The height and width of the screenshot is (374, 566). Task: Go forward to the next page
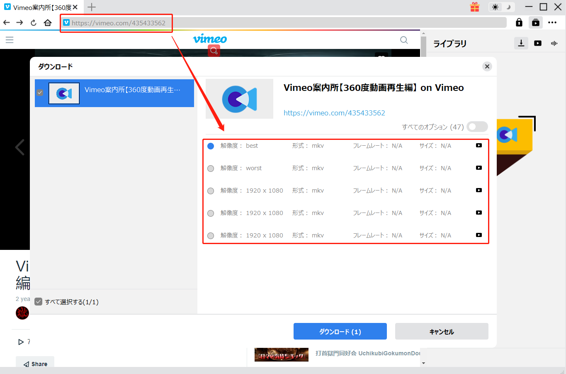click(x=19, y=22)
